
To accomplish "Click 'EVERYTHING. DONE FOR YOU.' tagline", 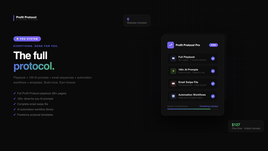I will point(36,46).
